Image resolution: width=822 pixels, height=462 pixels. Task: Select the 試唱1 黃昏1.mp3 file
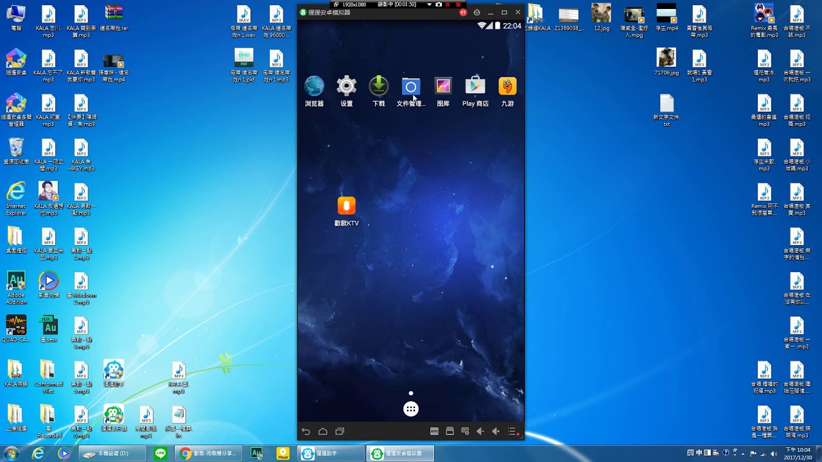(x=699, y=66)
